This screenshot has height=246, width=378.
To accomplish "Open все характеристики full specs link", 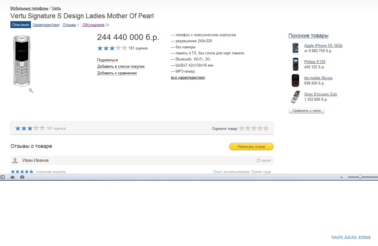I will (188, 78).
